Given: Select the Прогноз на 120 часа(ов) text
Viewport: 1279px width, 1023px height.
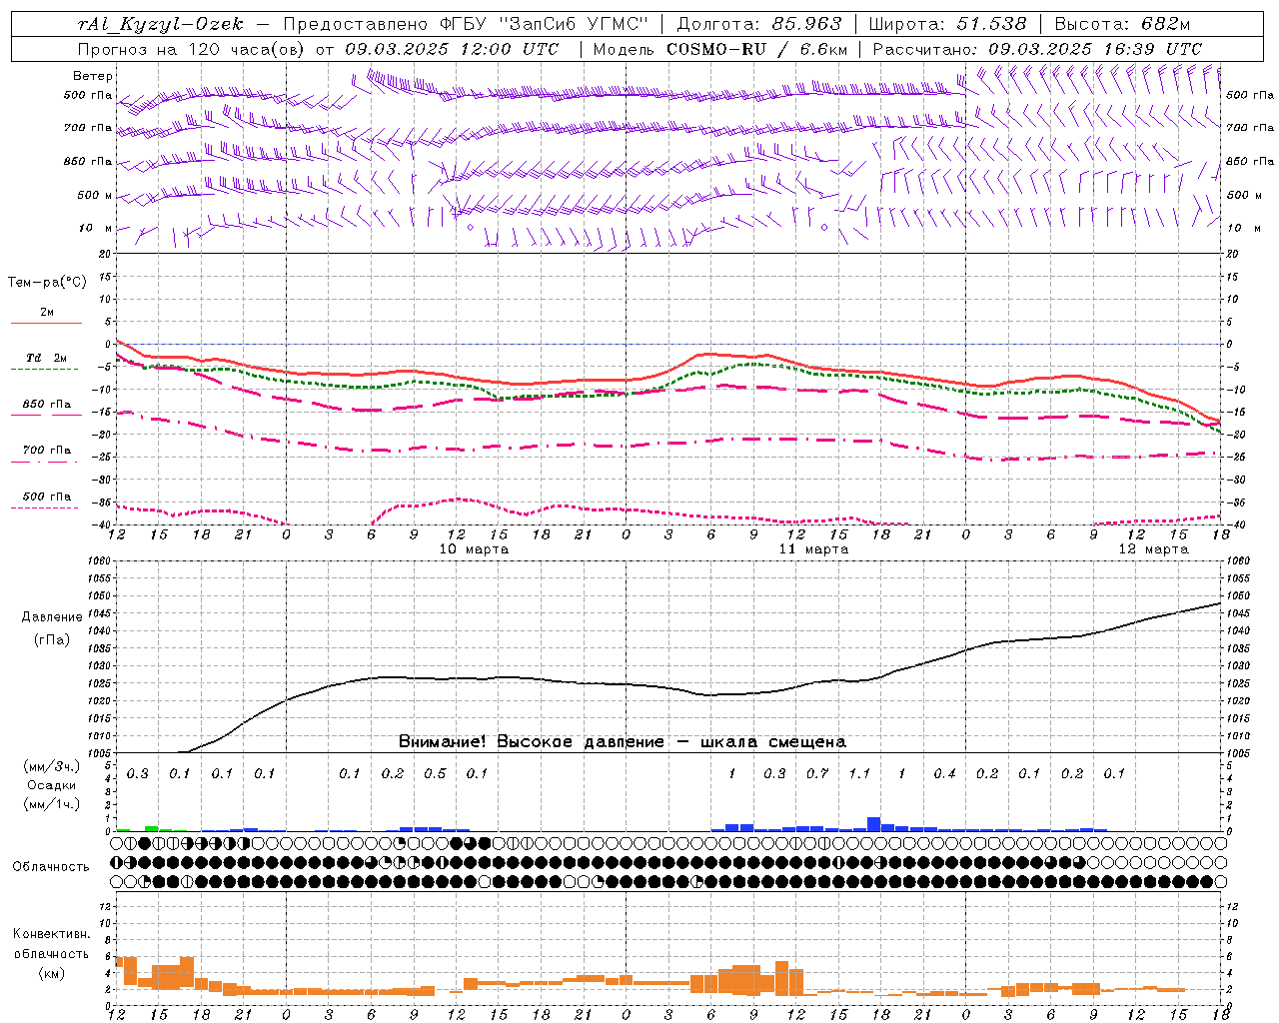Looking at the screenshot, I should 192,49.
